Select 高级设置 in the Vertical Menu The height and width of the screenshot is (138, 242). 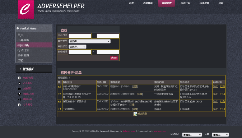[x=23, y=55]
